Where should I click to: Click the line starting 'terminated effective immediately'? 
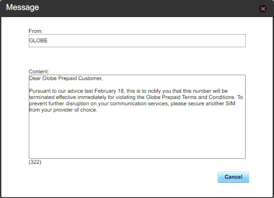pos(136,97)
